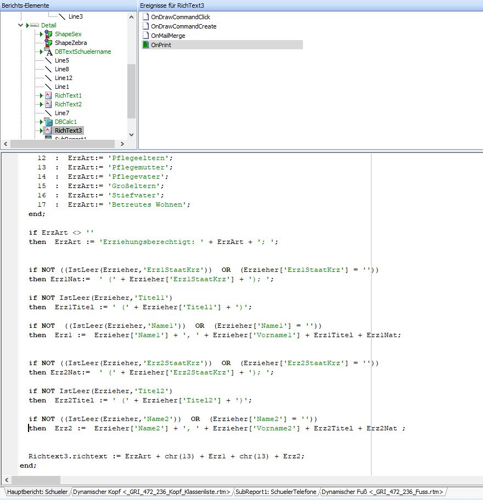Screen dimensions: 483x500
Task: Click the OnMailMerge event page icon
Action: [145, 36]
